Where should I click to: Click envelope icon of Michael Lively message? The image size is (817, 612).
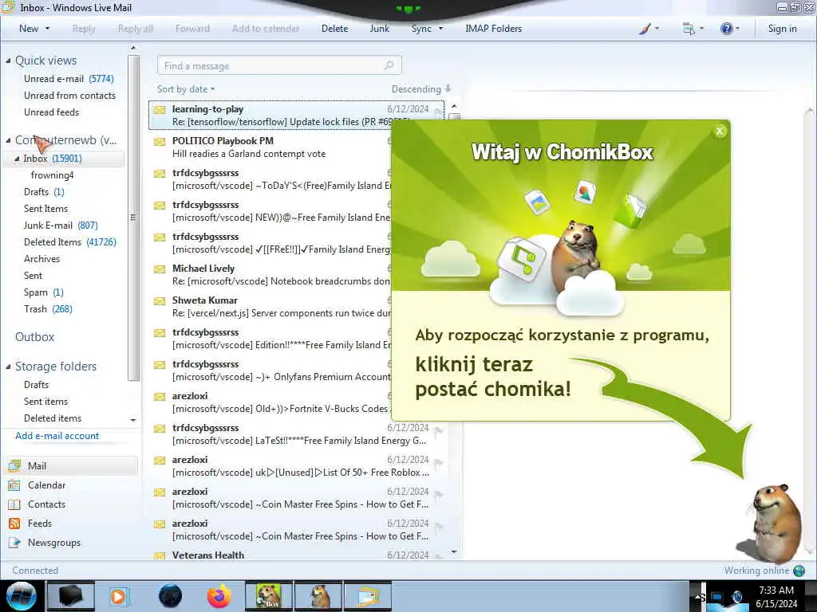coord(160,269)
